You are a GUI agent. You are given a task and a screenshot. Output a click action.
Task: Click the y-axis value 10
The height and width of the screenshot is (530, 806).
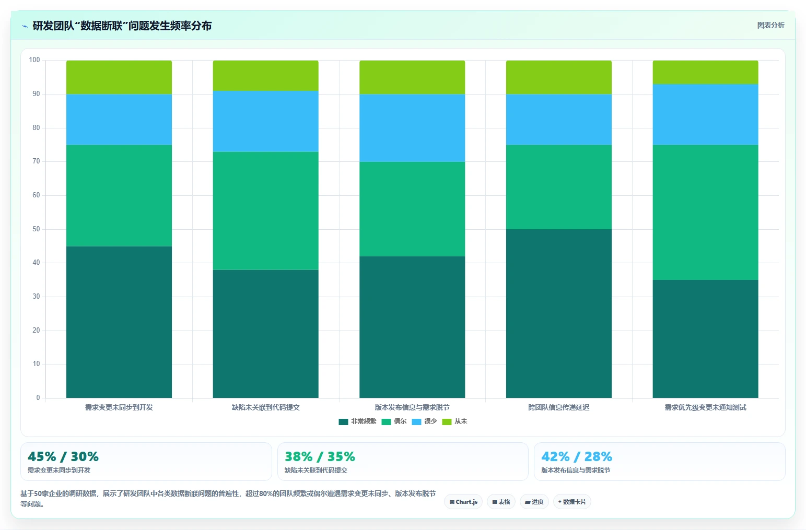point(36,364)
